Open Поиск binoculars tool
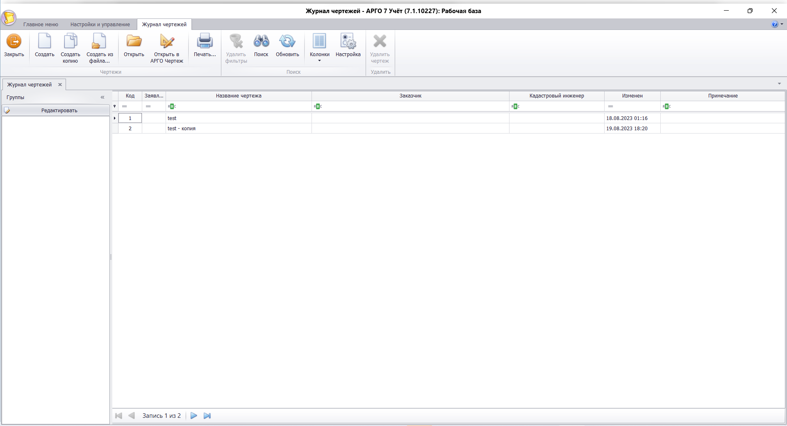Image resolution: width=787 pixels, height=426 pixels. tap(261, 41)
